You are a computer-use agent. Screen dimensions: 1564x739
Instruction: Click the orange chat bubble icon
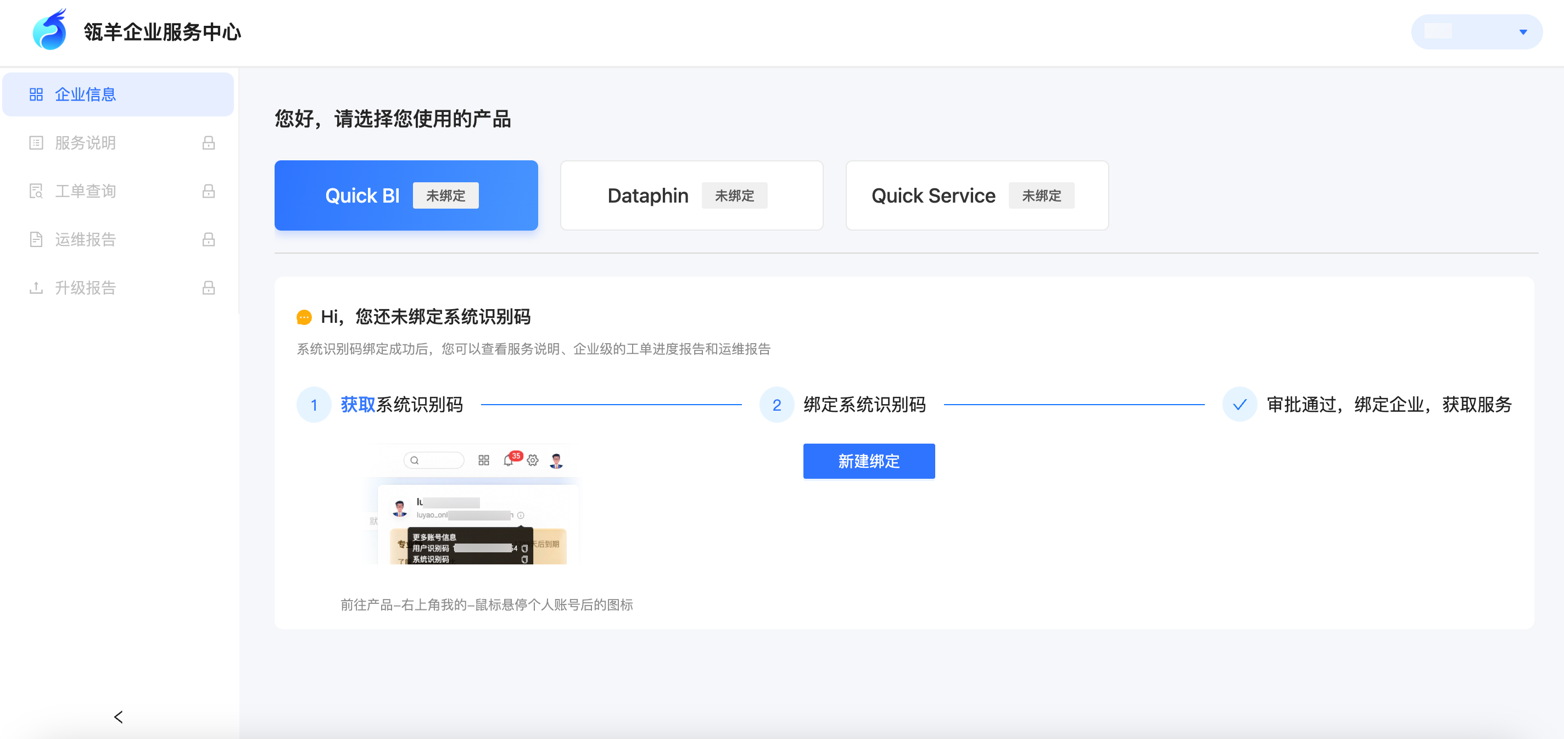point(304,317)
